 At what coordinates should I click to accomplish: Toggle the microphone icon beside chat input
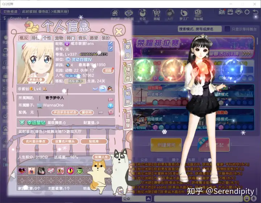[x=254, y=198]
